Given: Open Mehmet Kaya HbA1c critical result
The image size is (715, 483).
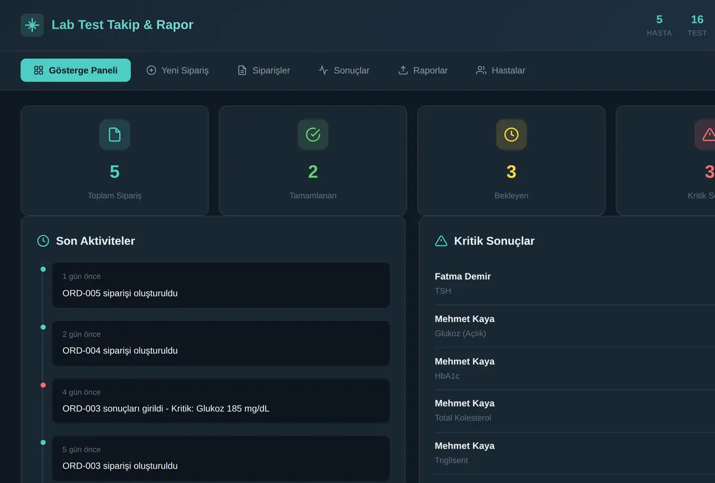Looking at the screenshot, I should (x=575, y=369).
